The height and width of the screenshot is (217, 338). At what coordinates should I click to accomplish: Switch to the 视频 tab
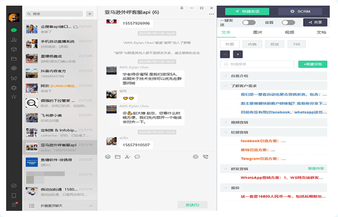point(289,32)
